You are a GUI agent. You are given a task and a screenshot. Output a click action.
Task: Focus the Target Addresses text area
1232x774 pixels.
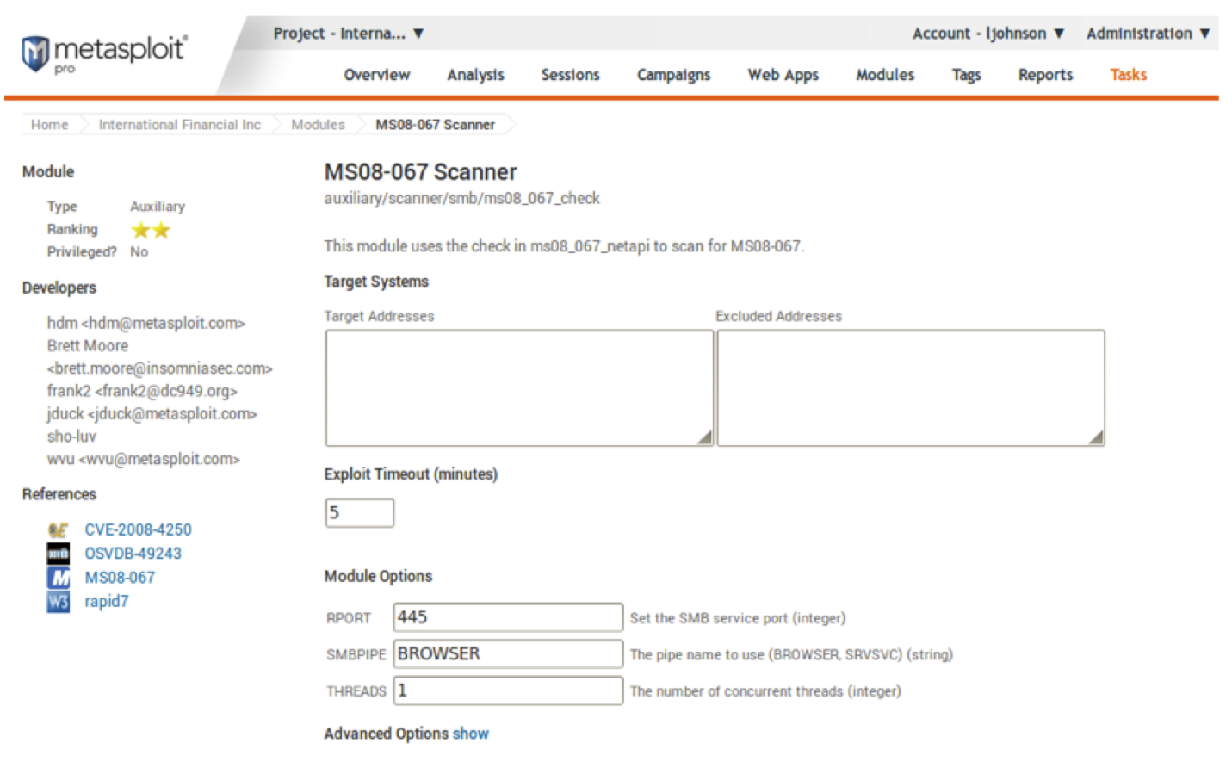[x=519, y=388]
